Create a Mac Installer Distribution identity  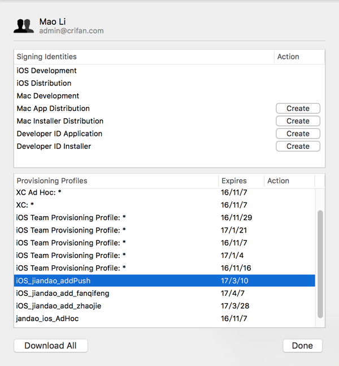click(298, 121)
